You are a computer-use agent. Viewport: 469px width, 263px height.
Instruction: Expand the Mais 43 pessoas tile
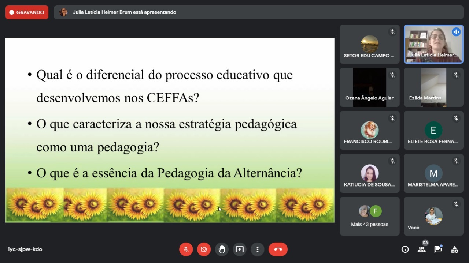pos(370,216)
